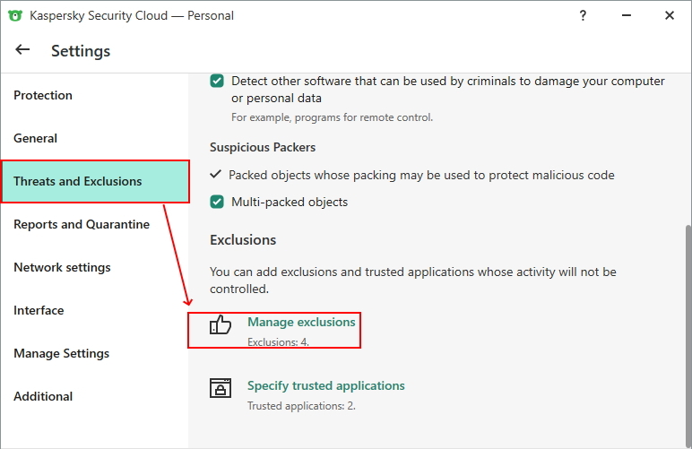Screen dimensions: 692x449
Task: Go to Network settings section
Action: (x=62, y=267)
